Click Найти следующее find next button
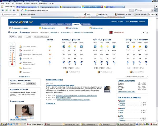 pos(28,14)
